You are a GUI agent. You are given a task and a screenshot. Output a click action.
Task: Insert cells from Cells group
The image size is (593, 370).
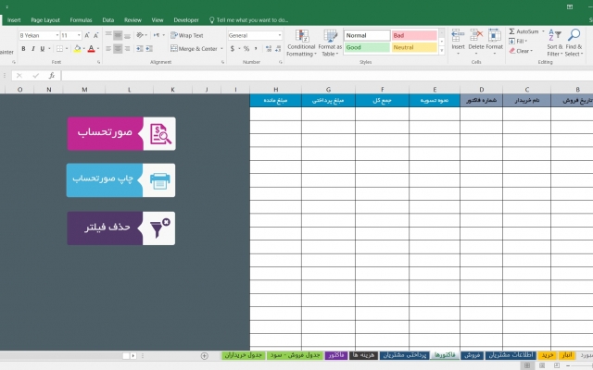[458, 43]
